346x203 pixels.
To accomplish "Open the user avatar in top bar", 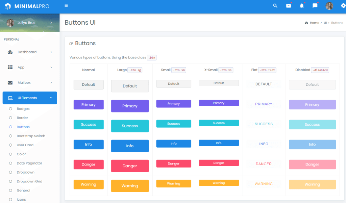I will pos(329,6).
